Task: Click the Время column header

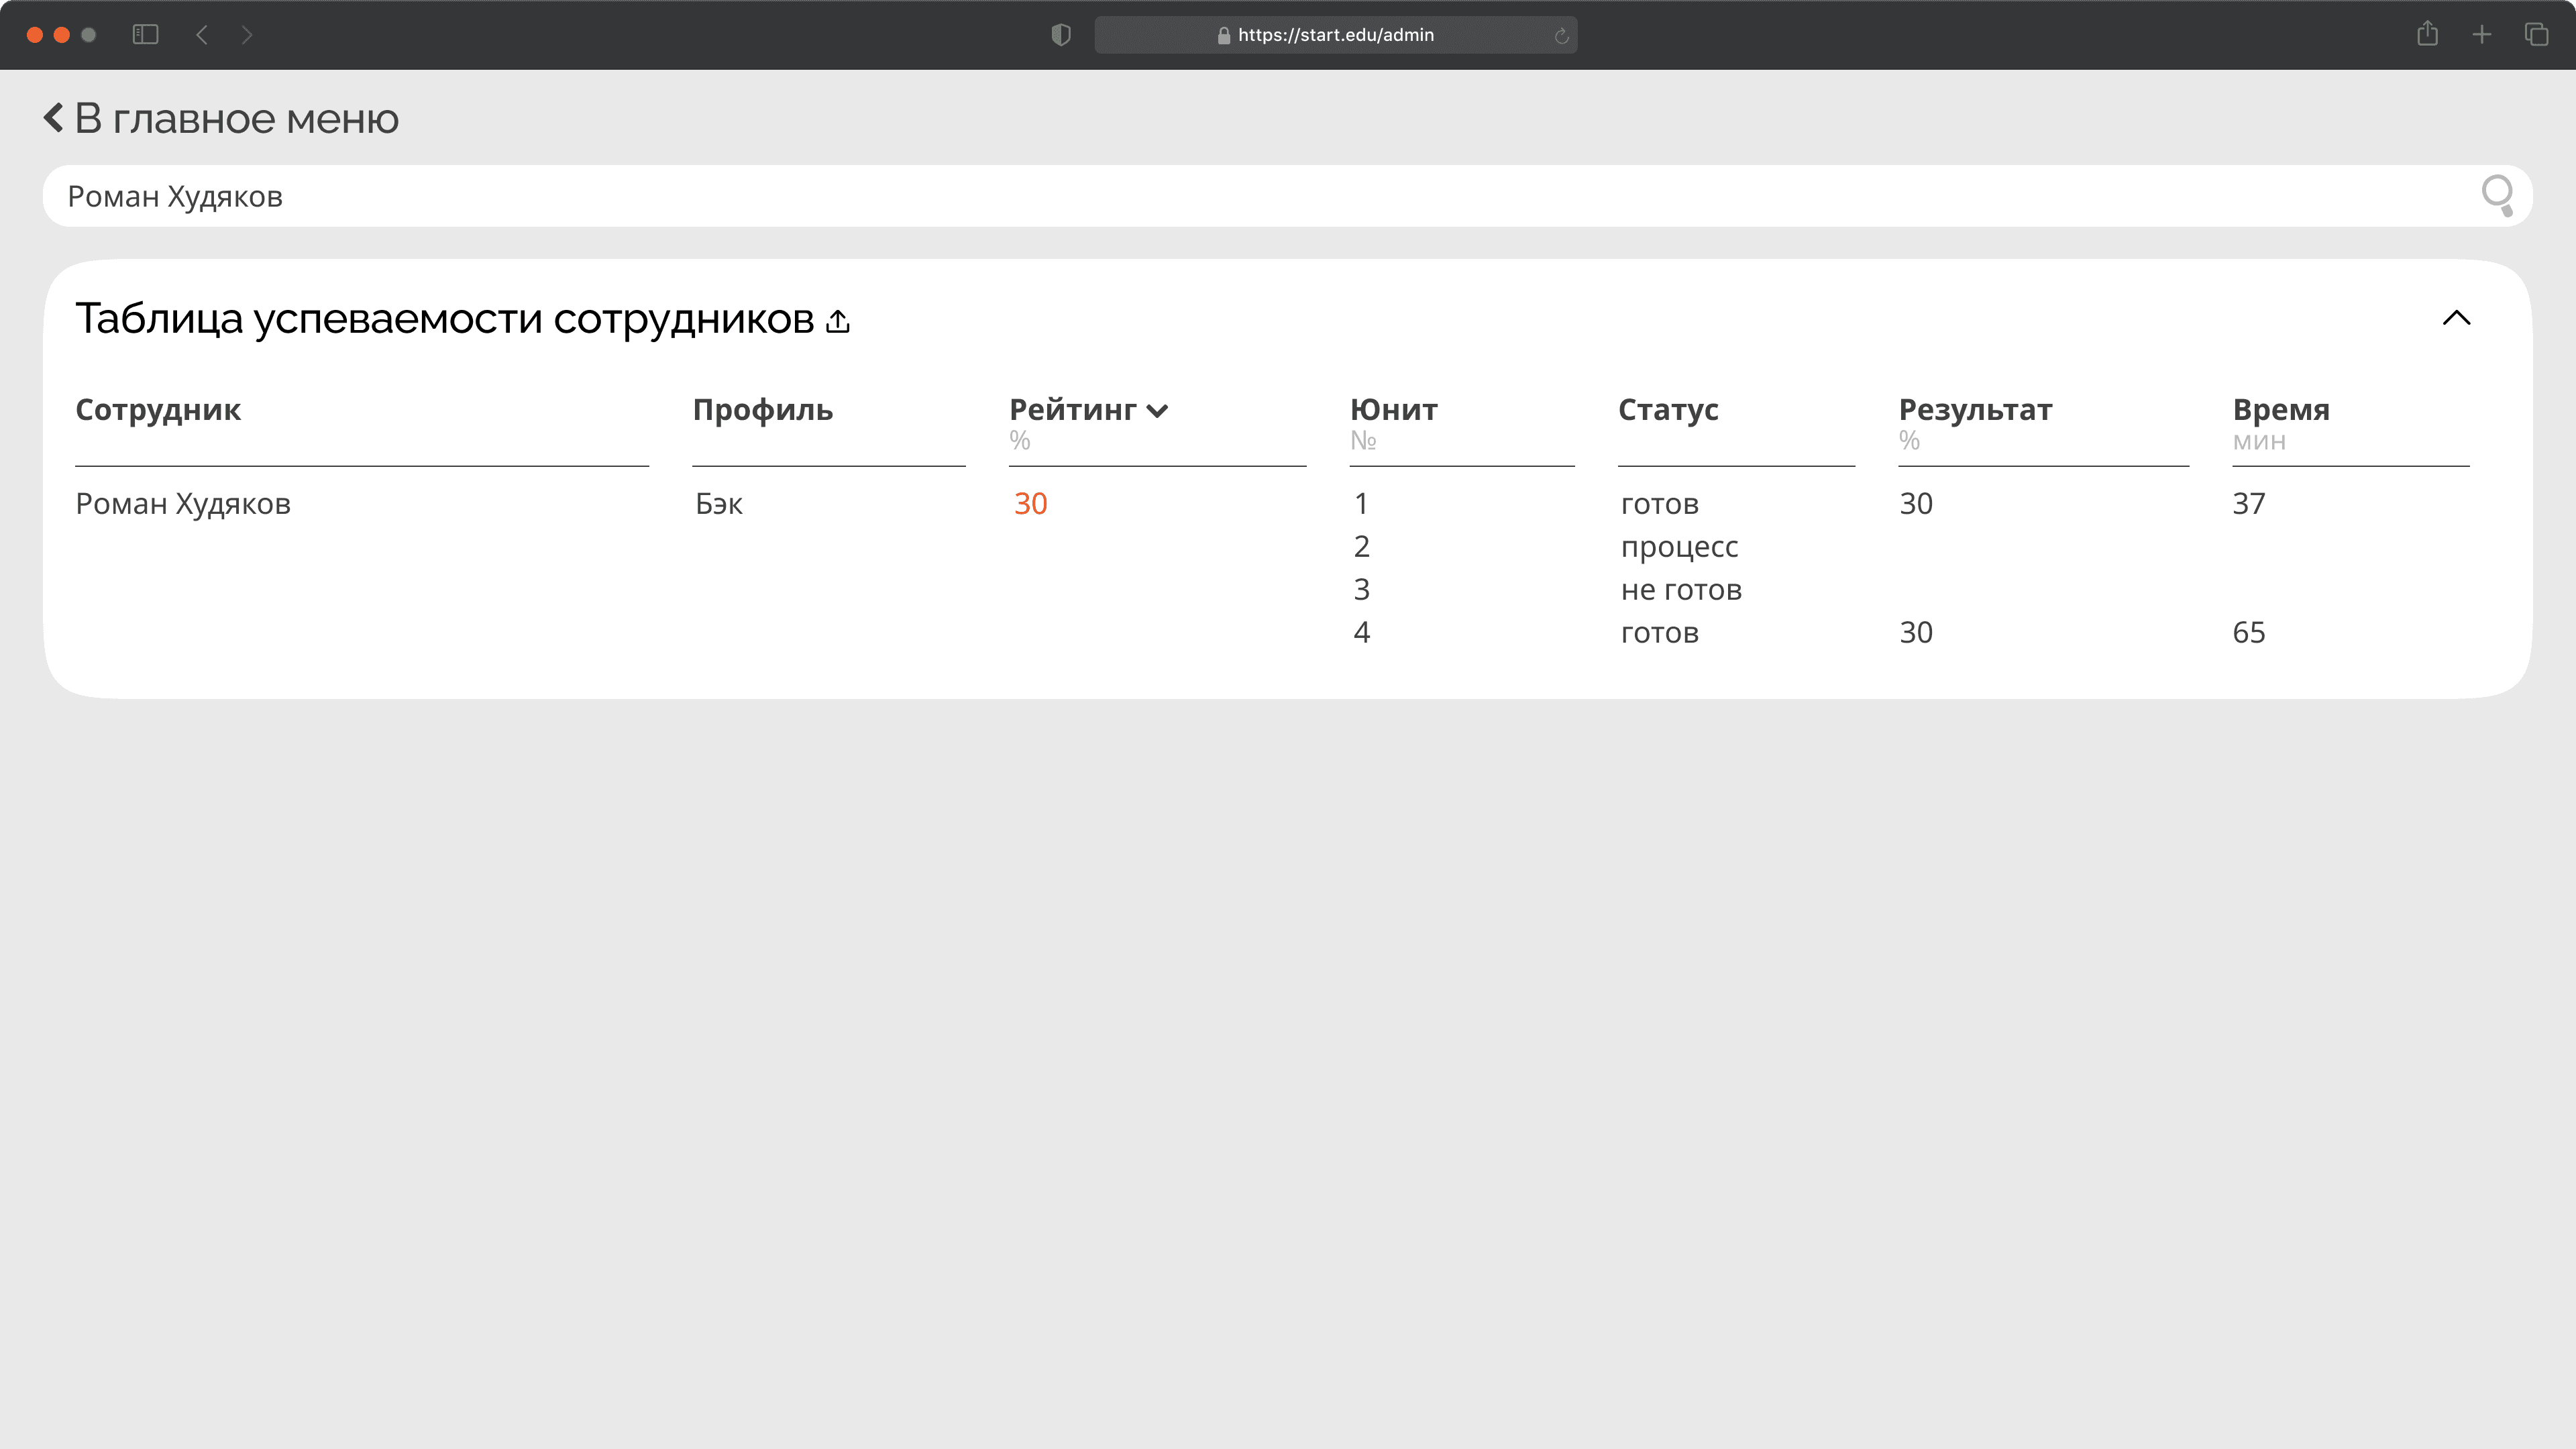Action: [2281, 409]
